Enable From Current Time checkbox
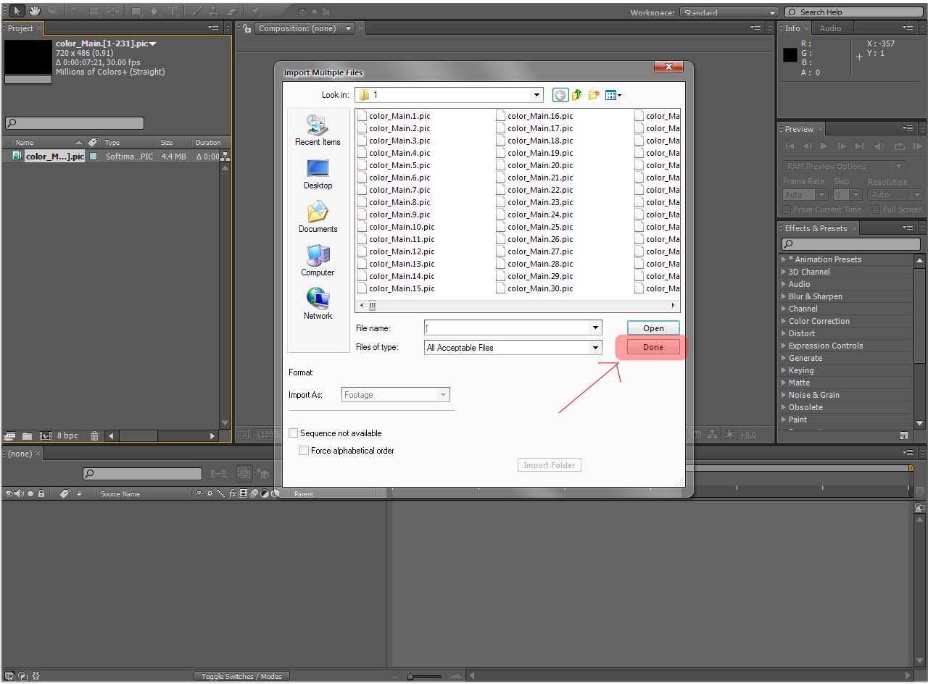The width and height of the screenshot is (928, 684). click(x=787, y=209)
